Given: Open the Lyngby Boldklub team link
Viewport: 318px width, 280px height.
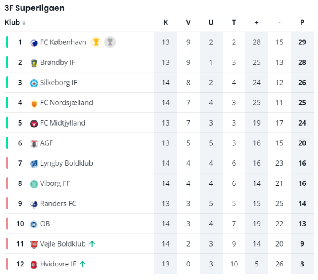Looking at the screenshot, I should [66, 163].
